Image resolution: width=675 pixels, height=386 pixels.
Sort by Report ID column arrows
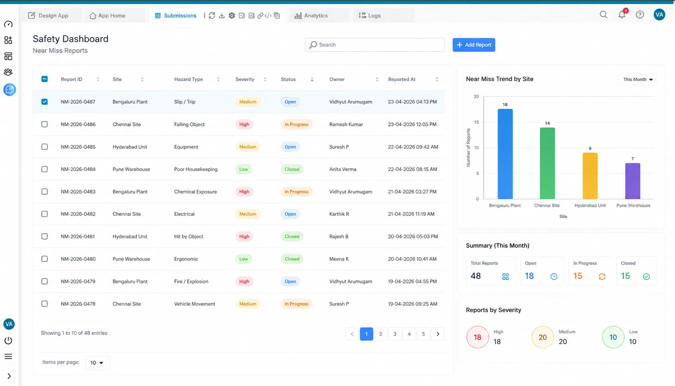pyautogui.click(x=98, y=79)
